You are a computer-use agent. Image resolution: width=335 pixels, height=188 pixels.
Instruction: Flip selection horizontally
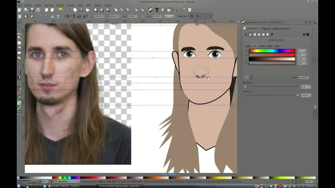53,16
